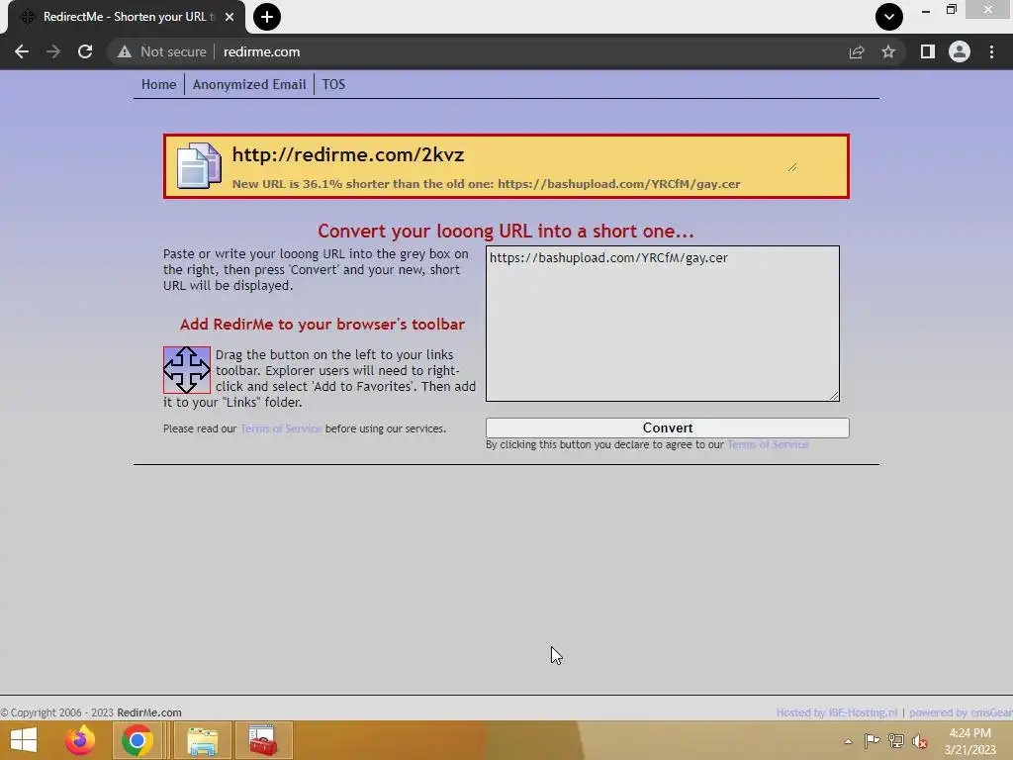Viewport: 1013px width, 760px height.
Task: Grab the long URL box resize handle
Action: (833, 396)
